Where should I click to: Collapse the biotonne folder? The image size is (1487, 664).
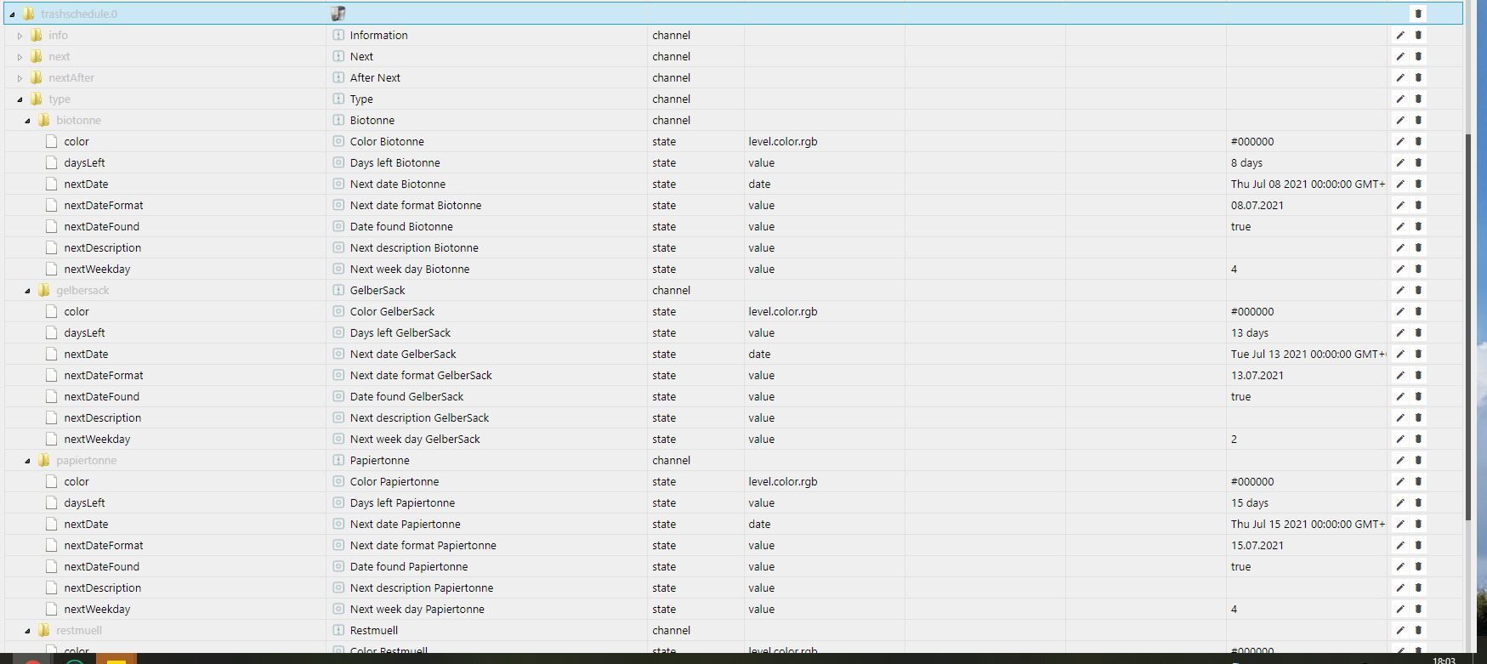click(27, 121)
